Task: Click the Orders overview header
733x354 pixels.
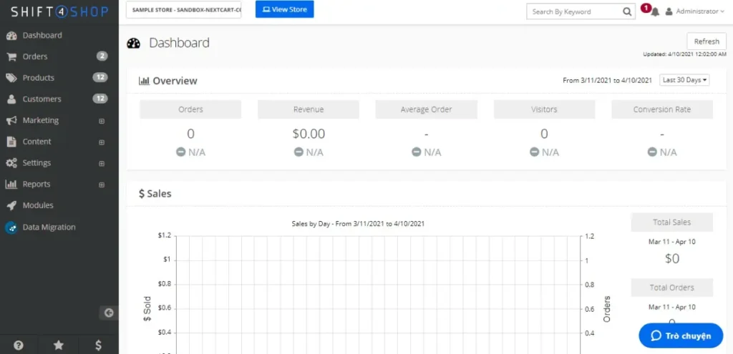Action: click(190, 109)
